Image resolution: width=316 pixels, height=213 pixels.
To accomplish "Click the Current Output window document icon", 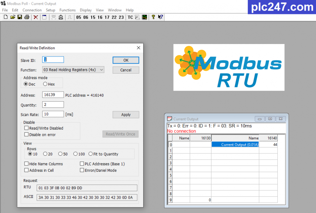I will point(169,119).
